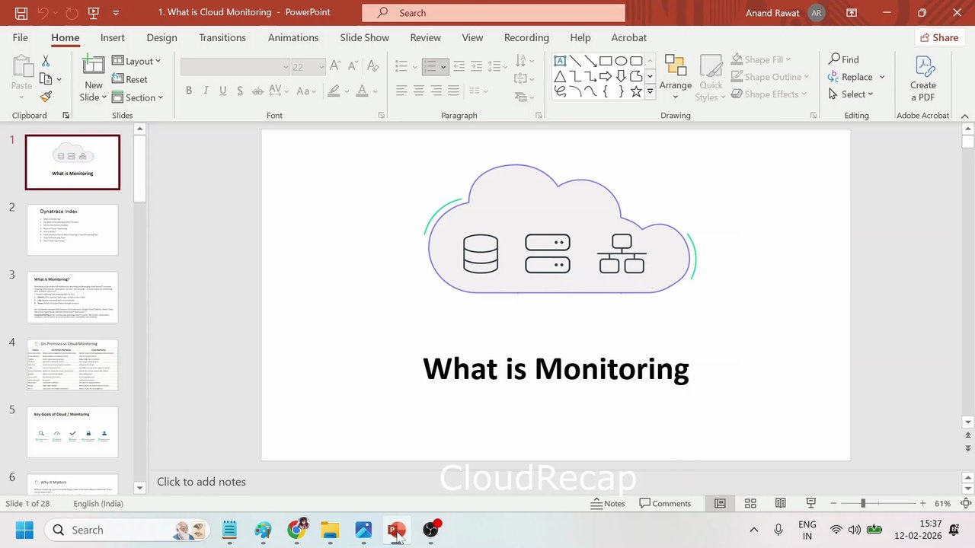The height and width of the screenshot is (548, 975).
Task: Open File Explorer from taskbar
Action: point(330,530)
